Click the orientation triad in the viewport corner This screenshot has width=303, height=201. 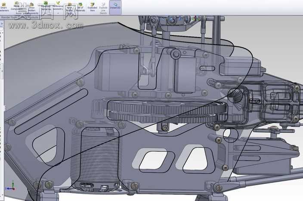click(11, 186)
